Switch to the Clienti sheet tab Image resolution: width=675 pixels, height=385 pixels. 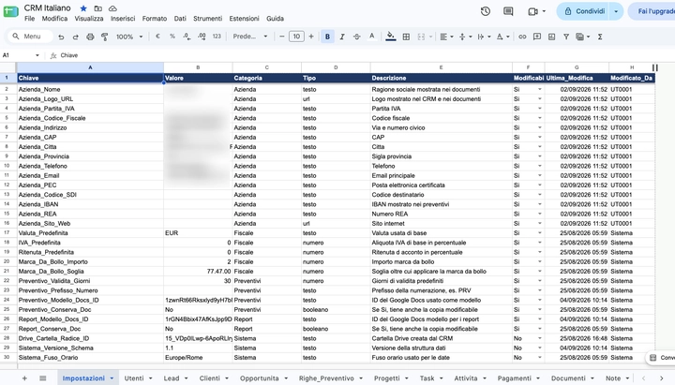[210, 378]
